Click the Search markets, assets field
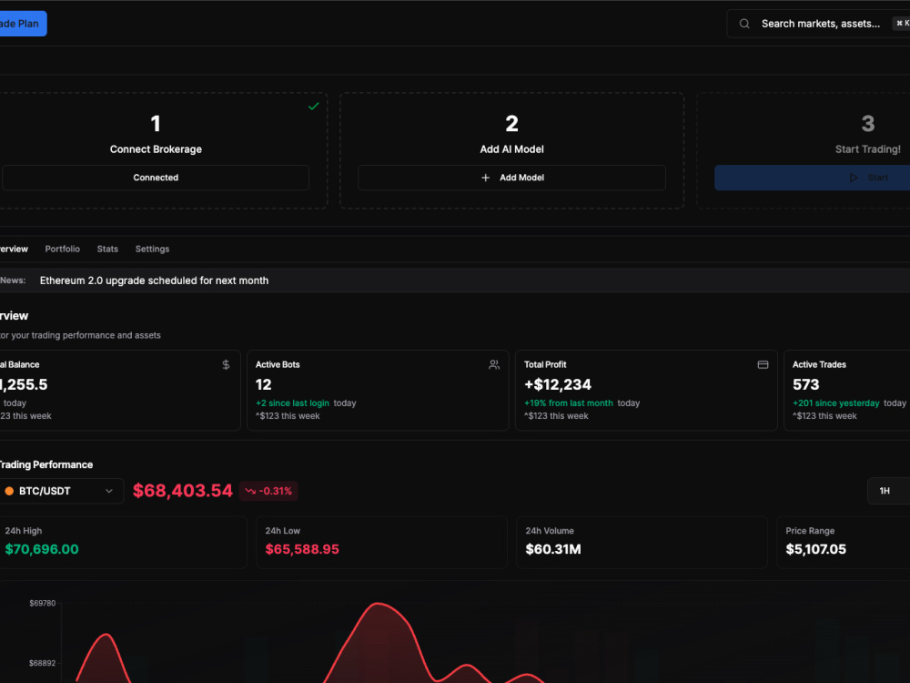This screenshot has width=910, height=683. coord(818,24)
